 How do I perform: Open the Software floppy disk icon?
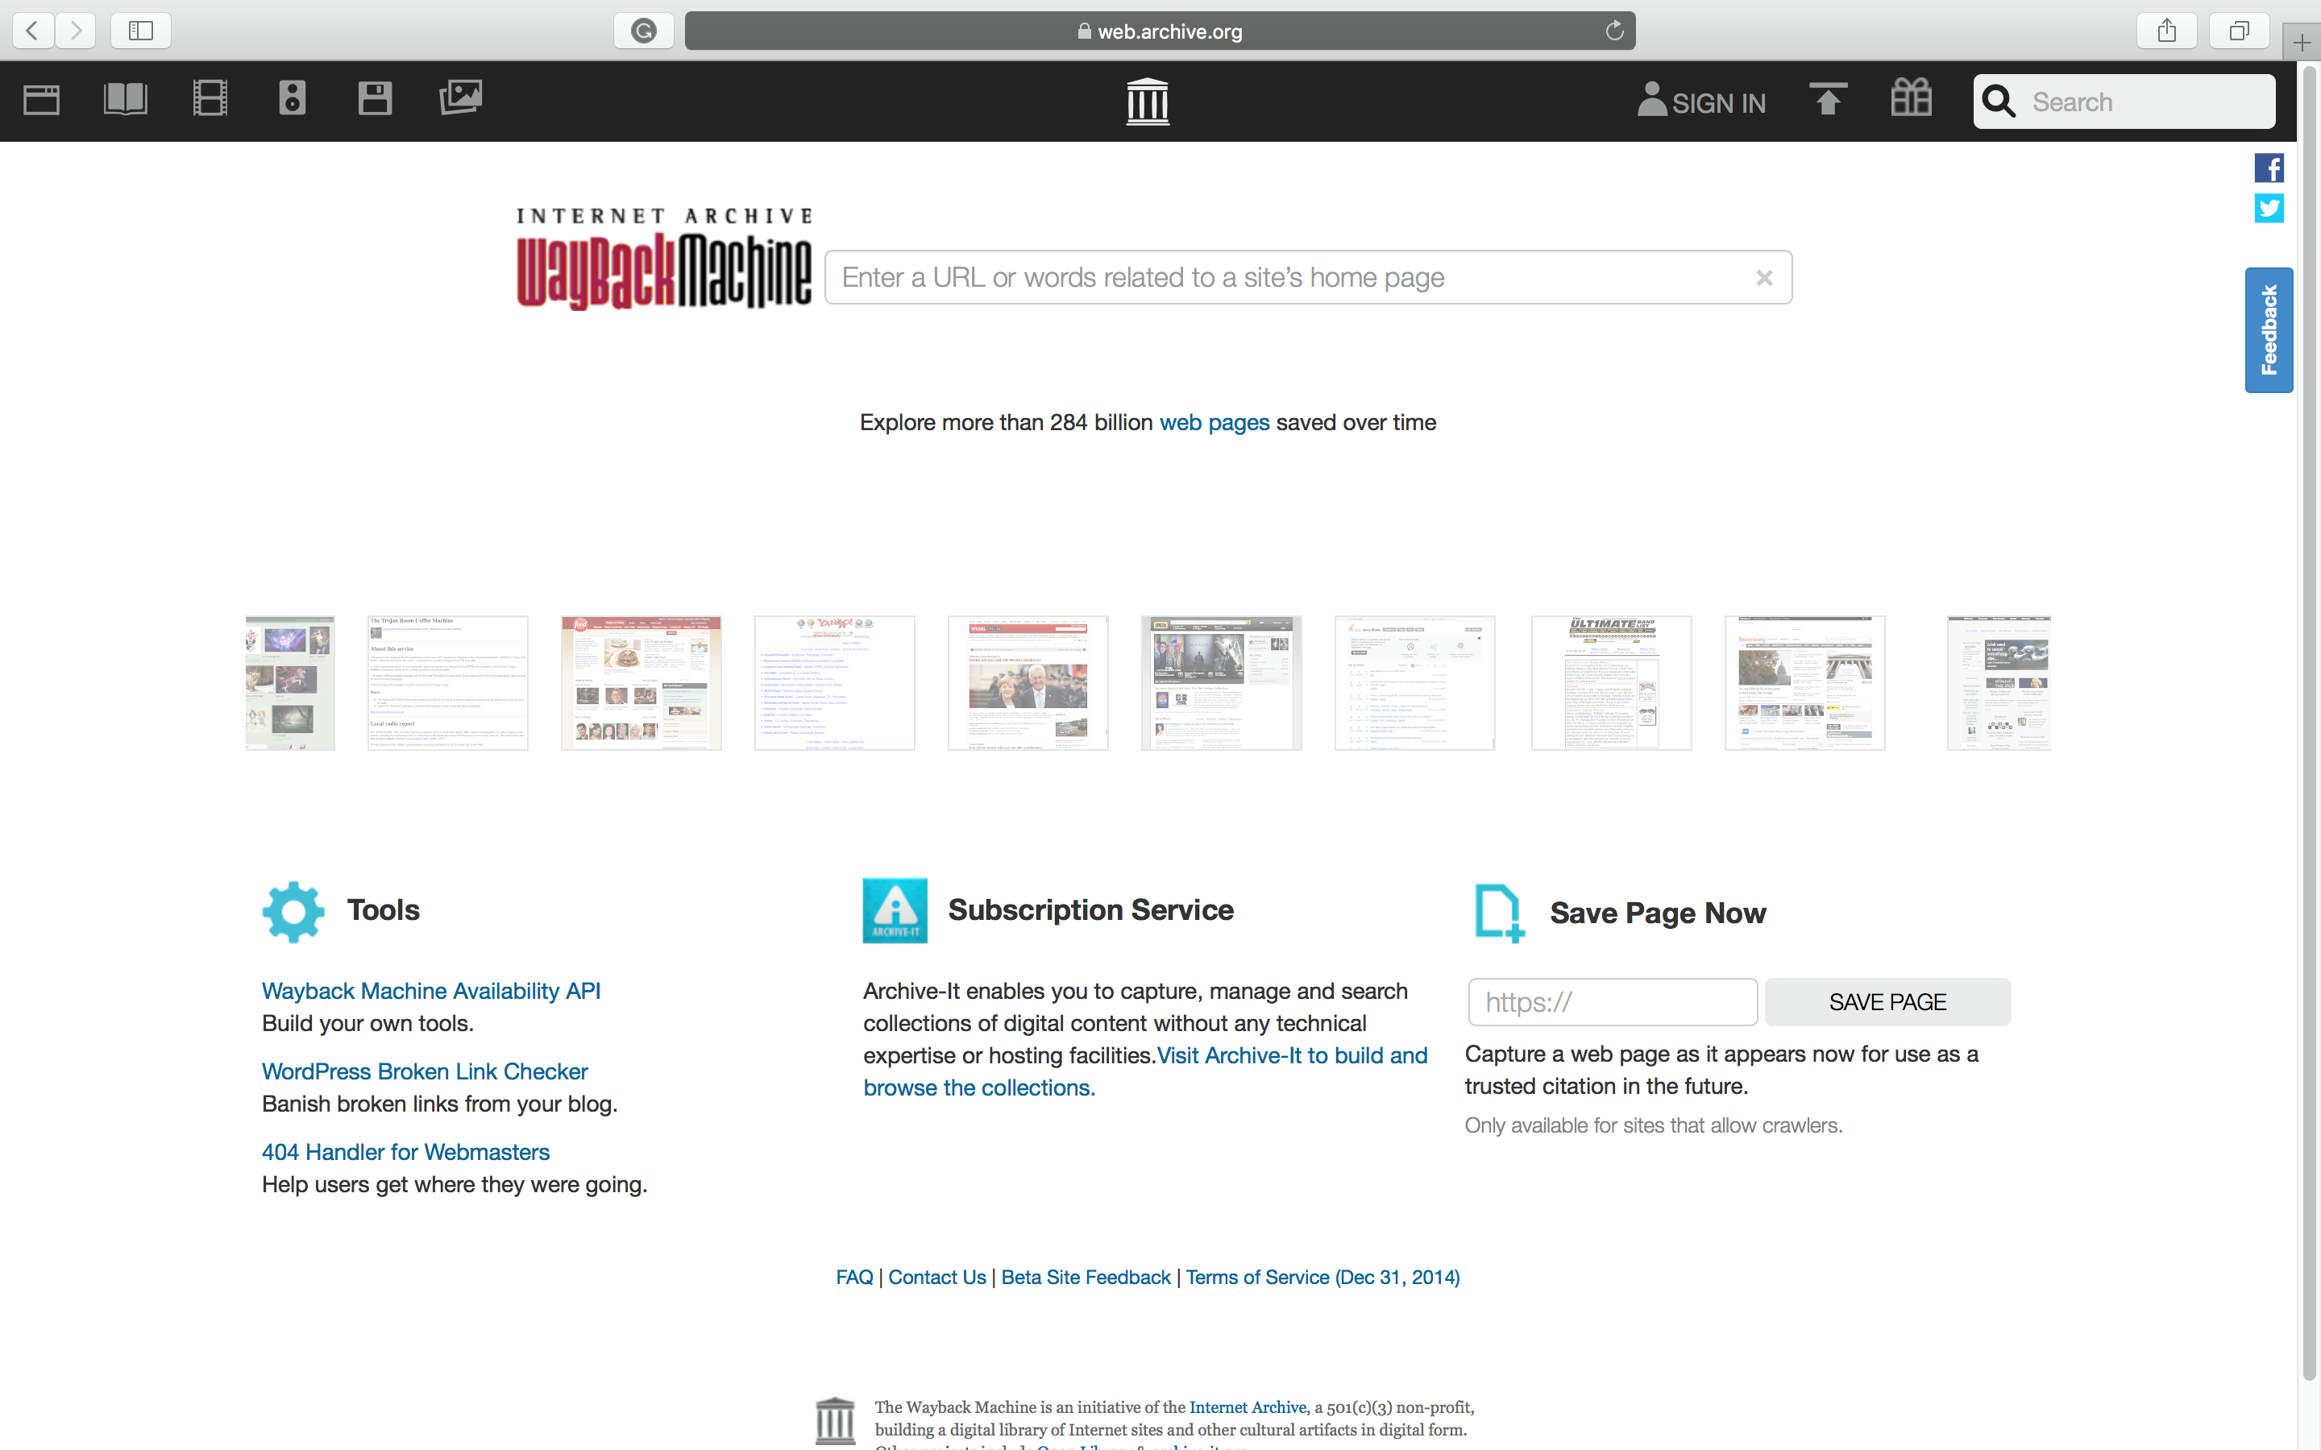point(375,99)
